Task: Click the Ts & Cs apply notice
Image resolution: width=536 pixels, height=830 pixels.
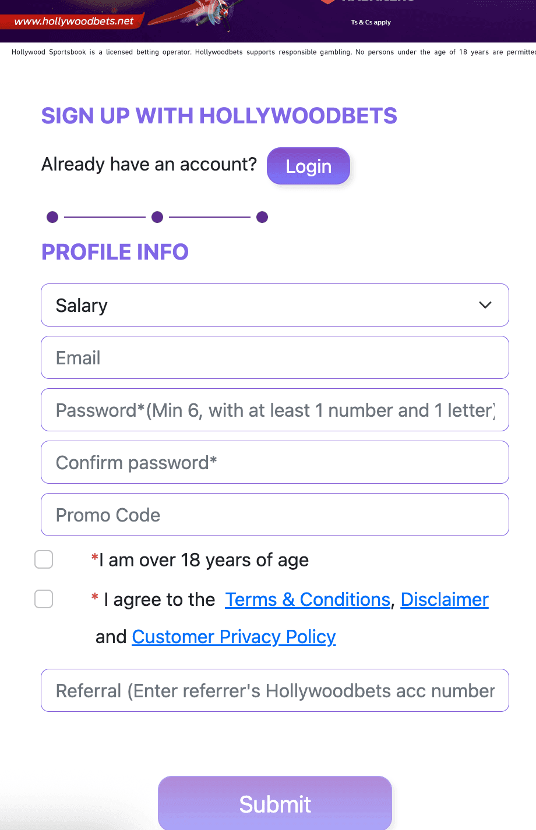Action: pyautogui.click(x=371, y=23)
